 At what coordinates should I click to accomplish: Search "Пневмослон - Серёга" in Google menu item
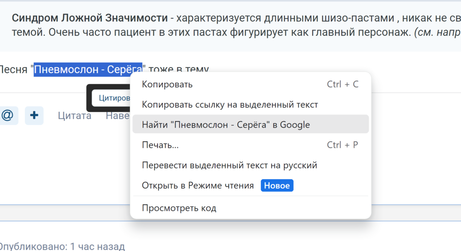pyautogui.click(x=226, y=125)
